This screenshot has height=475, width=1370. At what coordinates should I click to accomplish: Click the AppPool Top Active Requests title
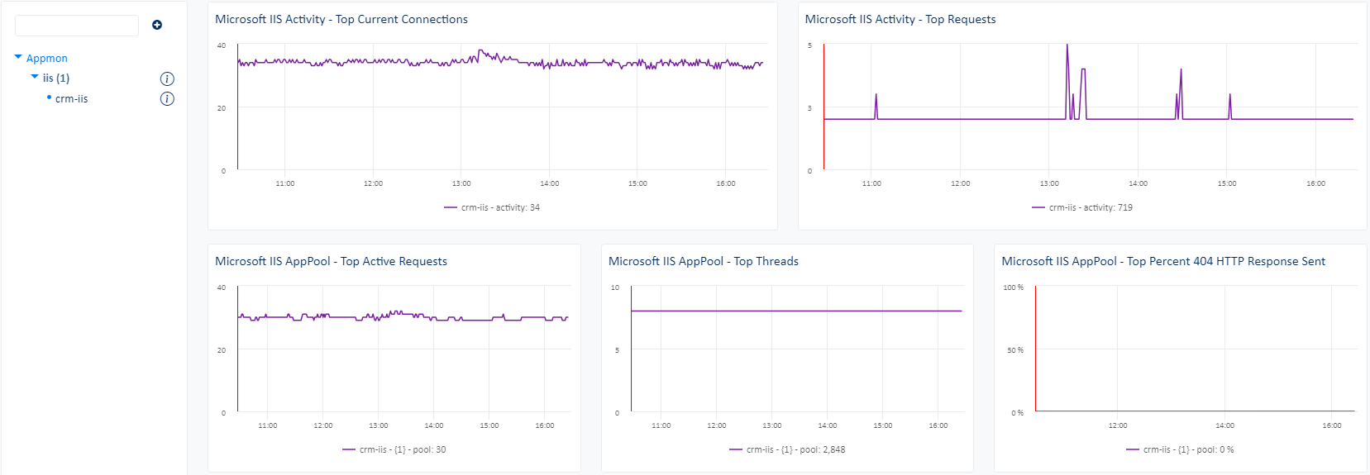(x=331, y=261)
